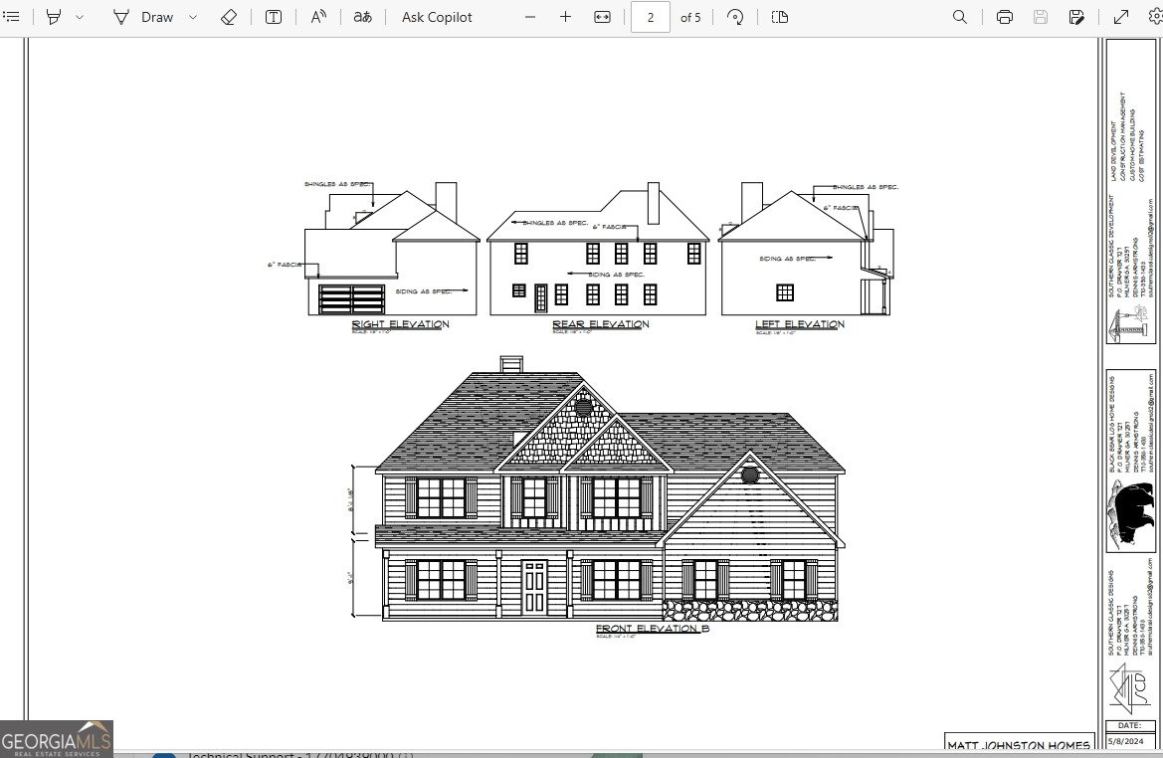Start Read aloud

[x=318, y=16]
